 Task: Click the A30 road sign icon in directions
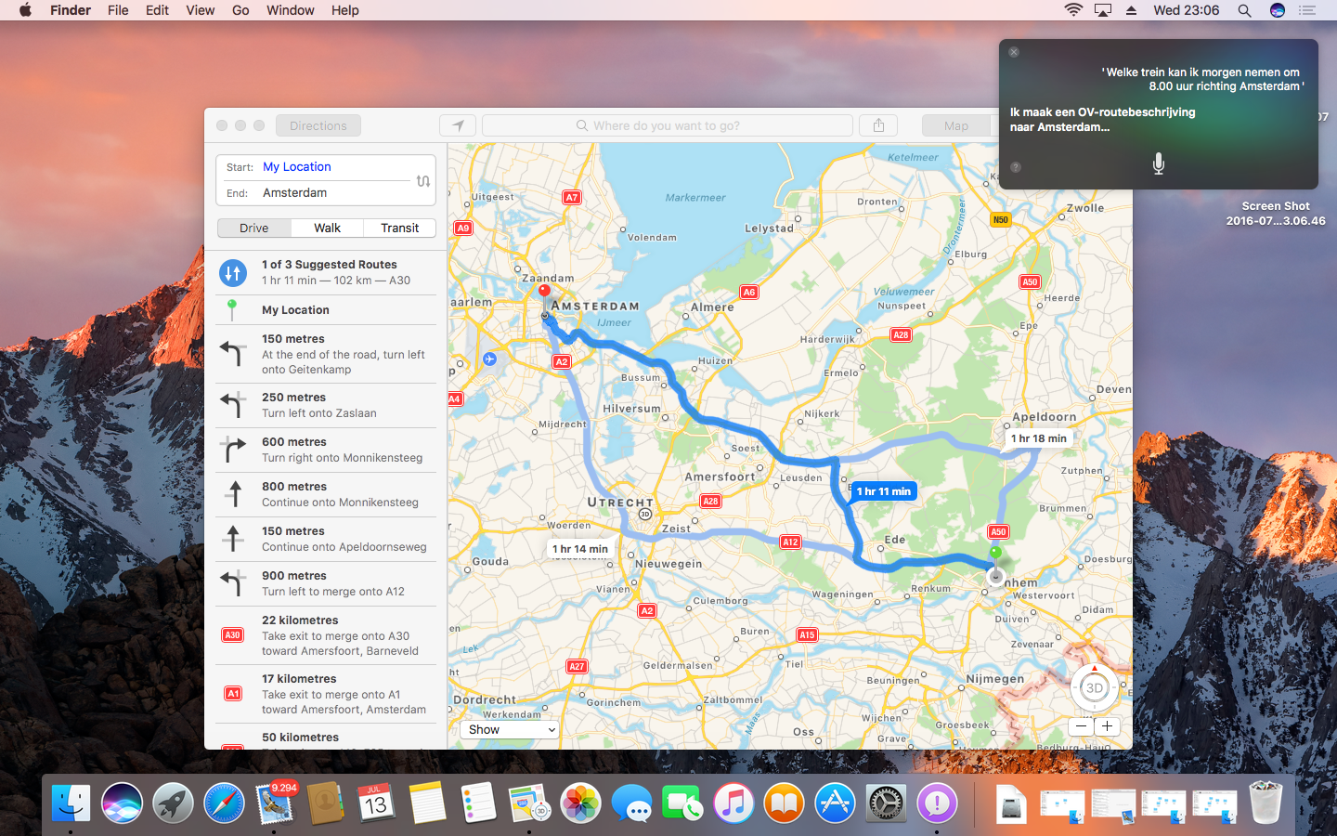coord(232,635)
